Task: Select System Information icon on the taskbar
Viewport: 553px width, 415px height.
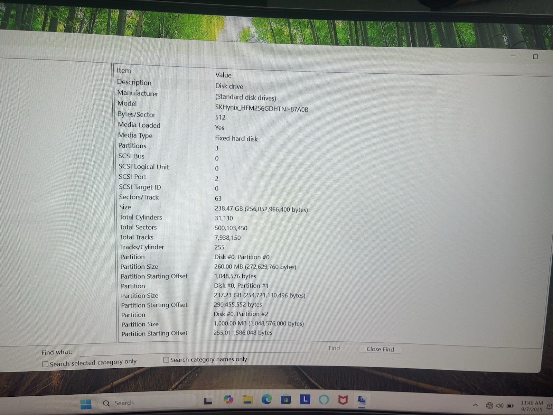Action: tap(362, 400)
